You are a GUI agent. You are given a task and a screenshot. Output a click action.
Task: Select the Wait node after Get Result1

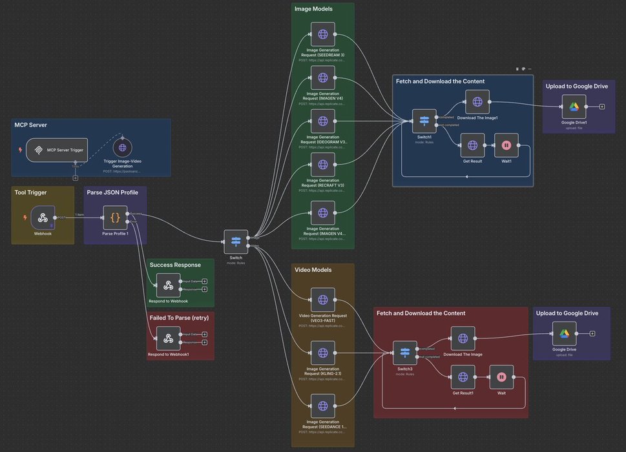pyautogui.click(x=501, y=377)
